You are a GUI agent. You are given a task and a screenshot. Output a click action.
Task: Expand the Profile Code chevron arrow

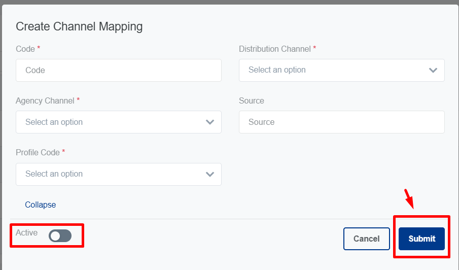point(209,174)
